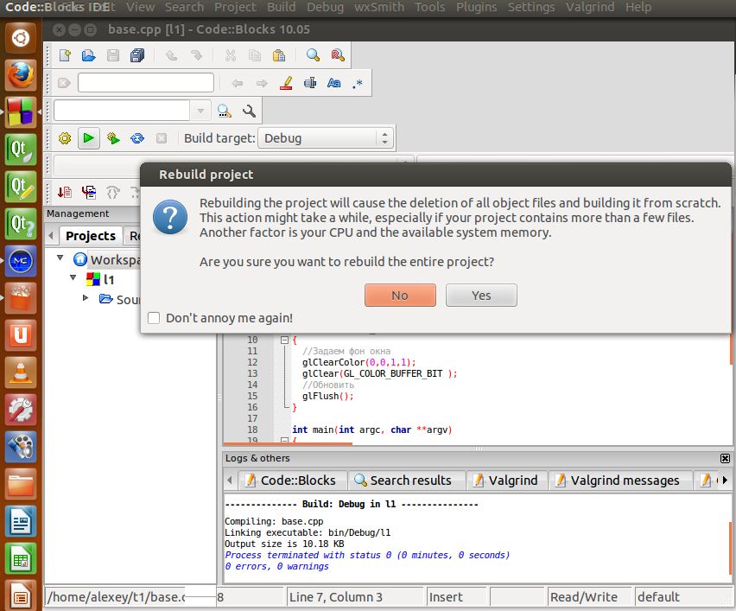This screenshot has width=736, height=611.
Task: Open Firefox from the Ubuntu launcher
Action: 22,75
